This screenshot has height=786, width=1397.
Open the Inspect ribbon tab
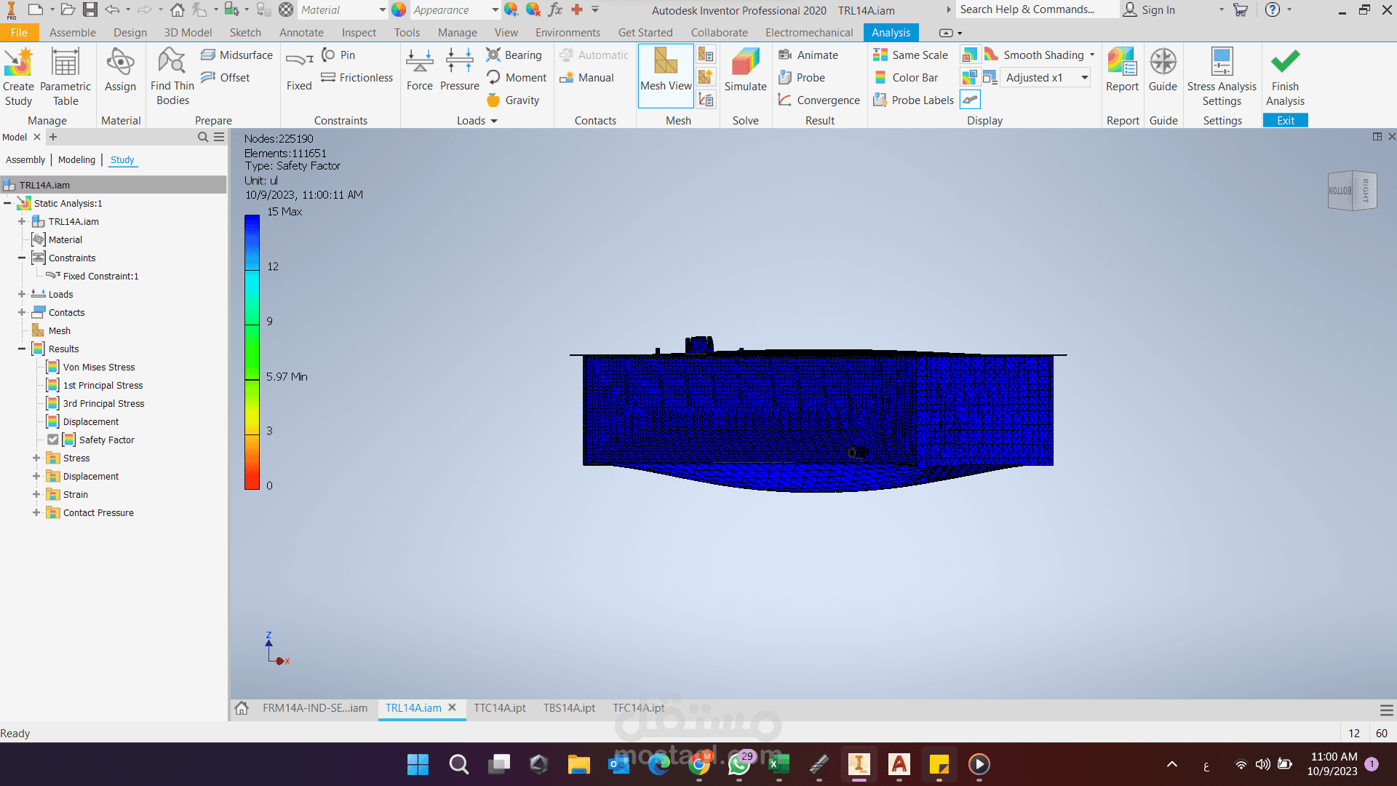point(359,33)
